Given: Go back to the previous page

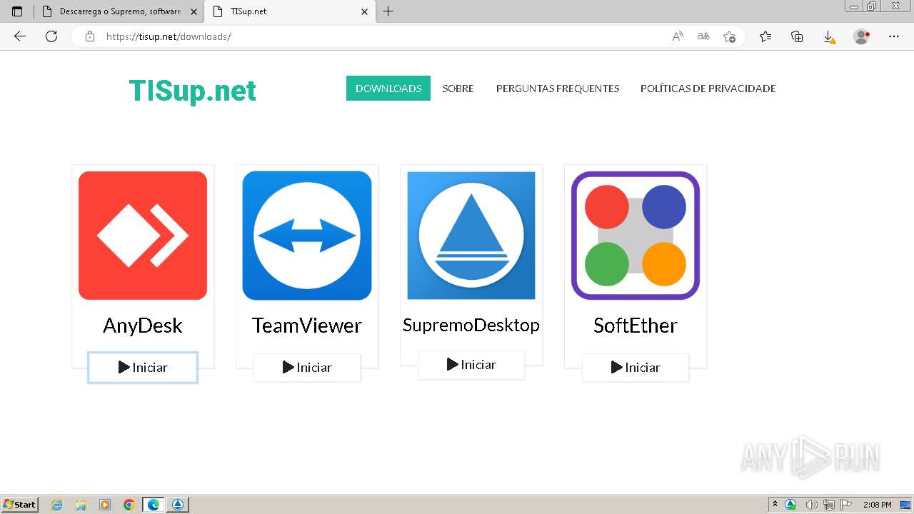Looking at the screenshot, I should coord(19,36).
